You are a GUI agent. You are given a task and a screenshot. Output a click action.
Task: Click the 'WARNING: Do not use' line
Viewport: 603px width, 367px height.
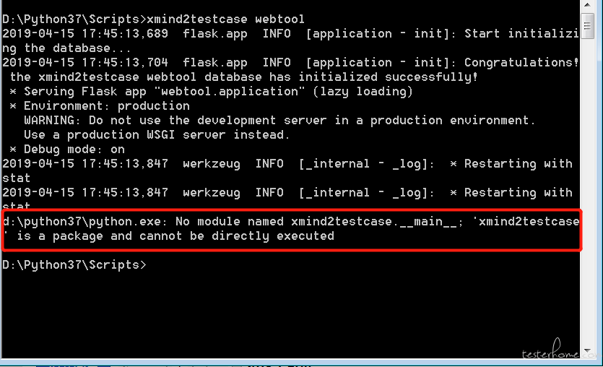[279, 121]
